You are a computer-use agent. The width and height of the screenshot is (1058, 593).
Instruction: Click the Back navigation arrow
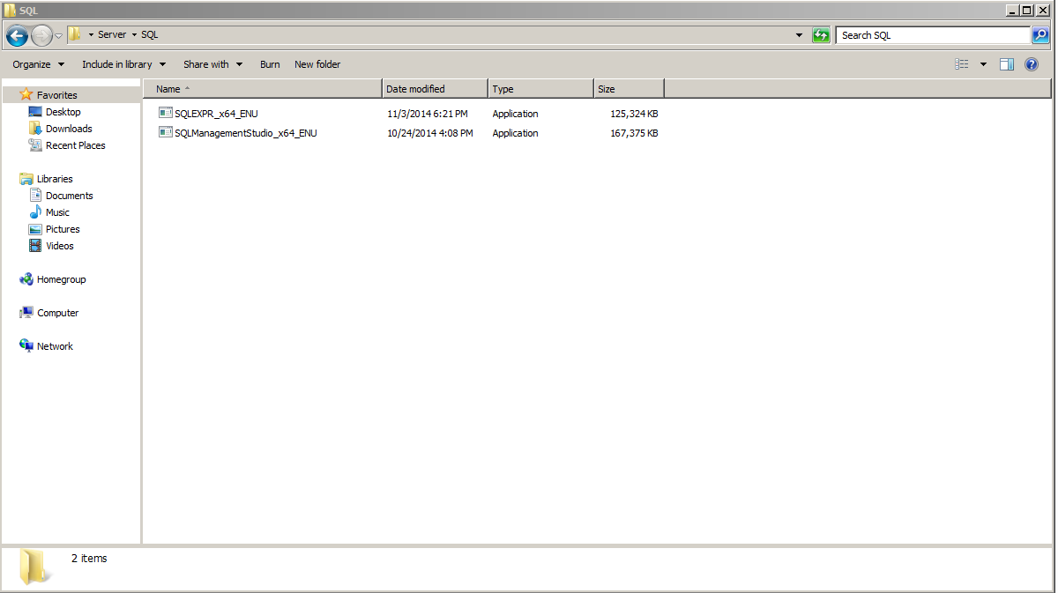pos(17,36)
